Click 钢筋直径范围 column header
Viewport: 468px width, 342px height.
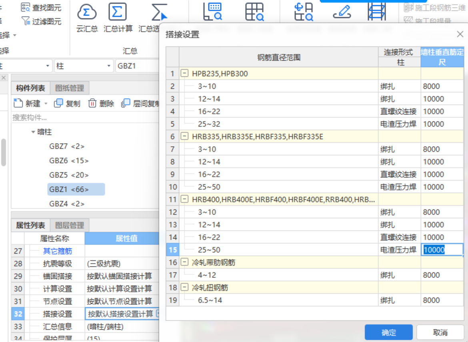click(279, 57)
